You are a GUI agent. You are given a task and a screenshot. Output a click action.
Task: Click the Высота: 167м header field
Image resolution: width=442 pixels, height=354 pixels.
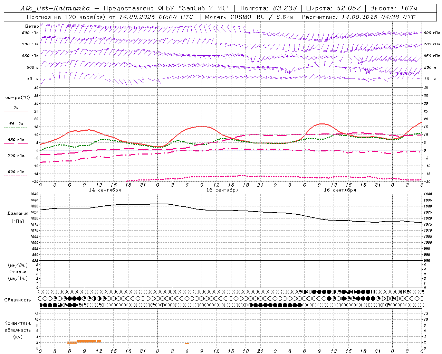pyautogui.click(x=394, y=8)
